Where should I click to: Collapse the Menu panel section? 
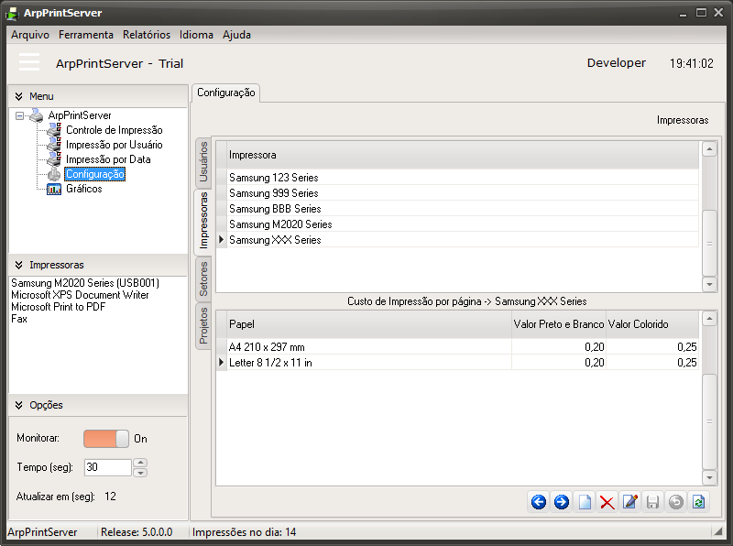click(18, 96)
